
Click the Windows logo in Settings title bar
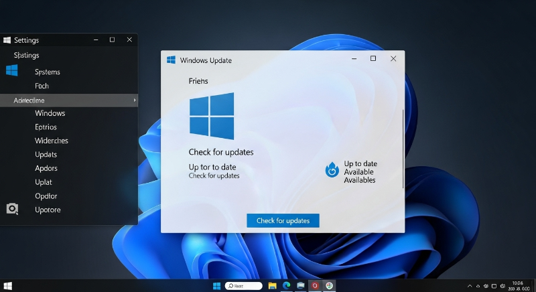point(7,40)
